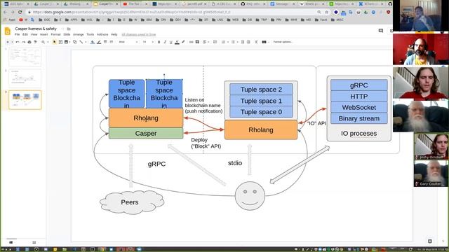Click the 'All changes saved in Drive' link
The image size is (449, 252).
139,34
